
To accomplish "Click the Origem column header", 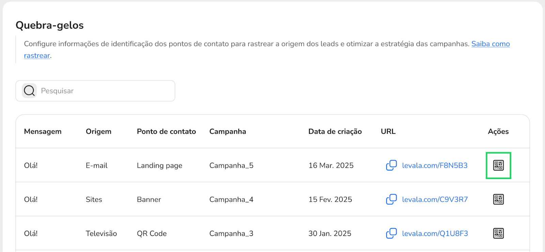I will (98, 131).
